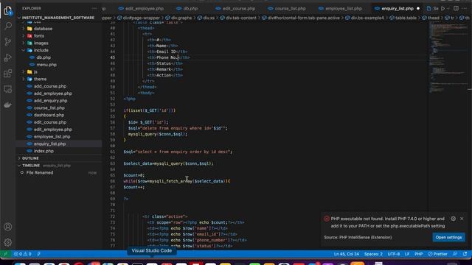
Task: Expand the images folder
Action: pyautogui.click(x=41, y=43)
